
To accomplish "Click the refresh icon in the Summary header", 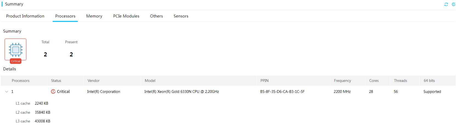I will [446, 4].
